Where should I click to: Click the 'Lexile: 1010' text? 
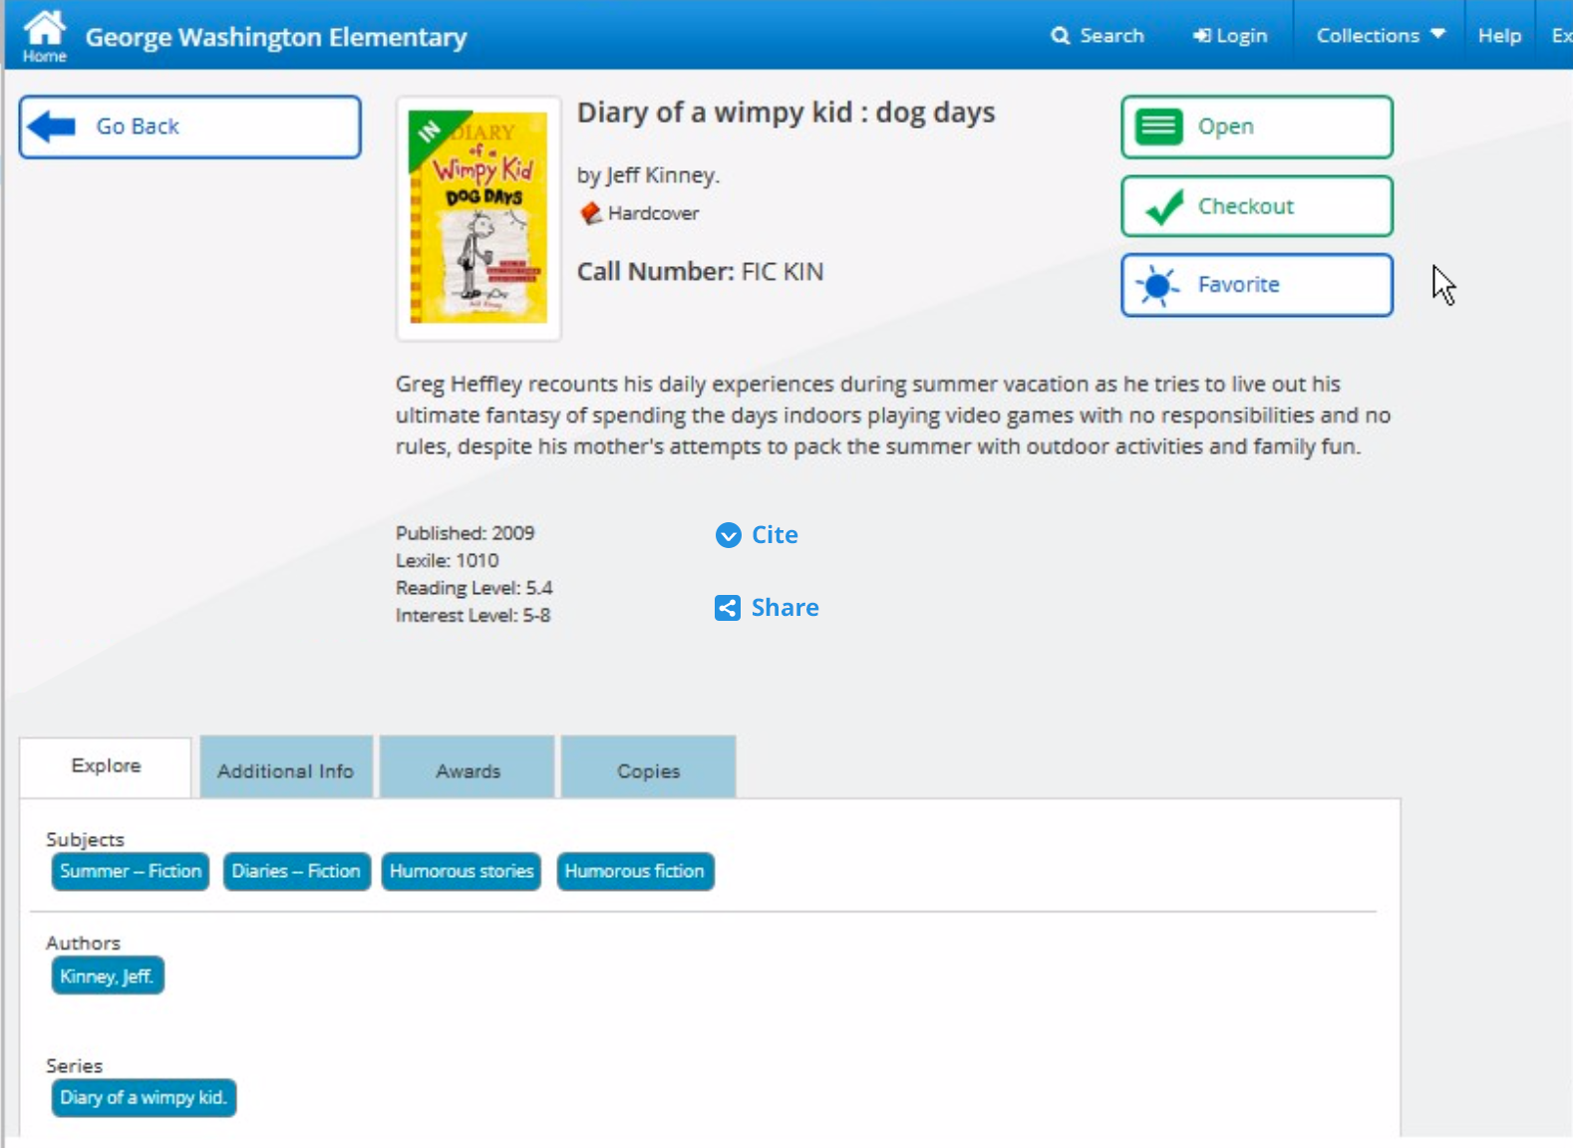pyautogui.click(x=447, y=561)
